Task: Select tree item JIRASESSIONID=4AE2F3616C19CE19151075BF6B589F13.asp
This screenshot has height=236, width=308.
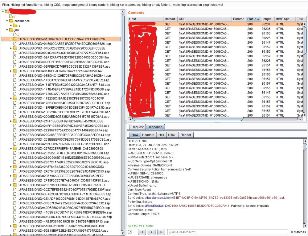Action: point(64,221)
